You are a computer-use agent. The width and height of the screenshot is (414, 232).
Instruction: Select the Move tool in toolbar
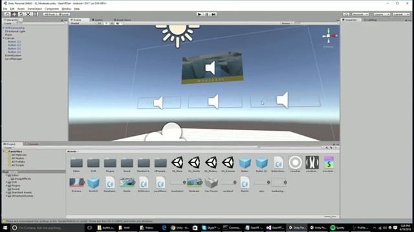(14, 14)
